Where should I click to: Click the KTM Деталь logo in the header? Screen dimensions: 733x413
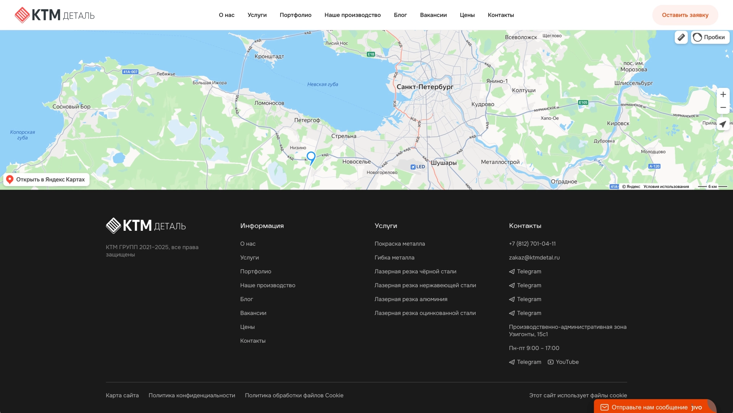[x=55, y=15]
